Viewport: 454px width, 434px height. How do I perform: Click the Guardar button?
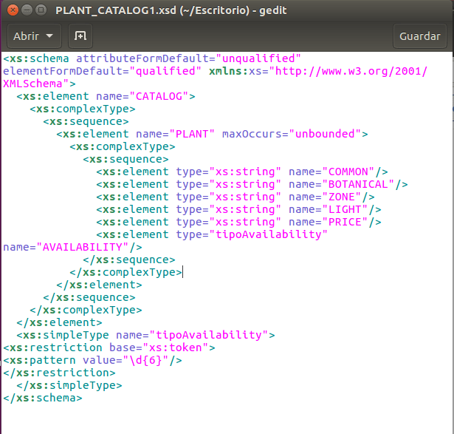coord(419,35)
